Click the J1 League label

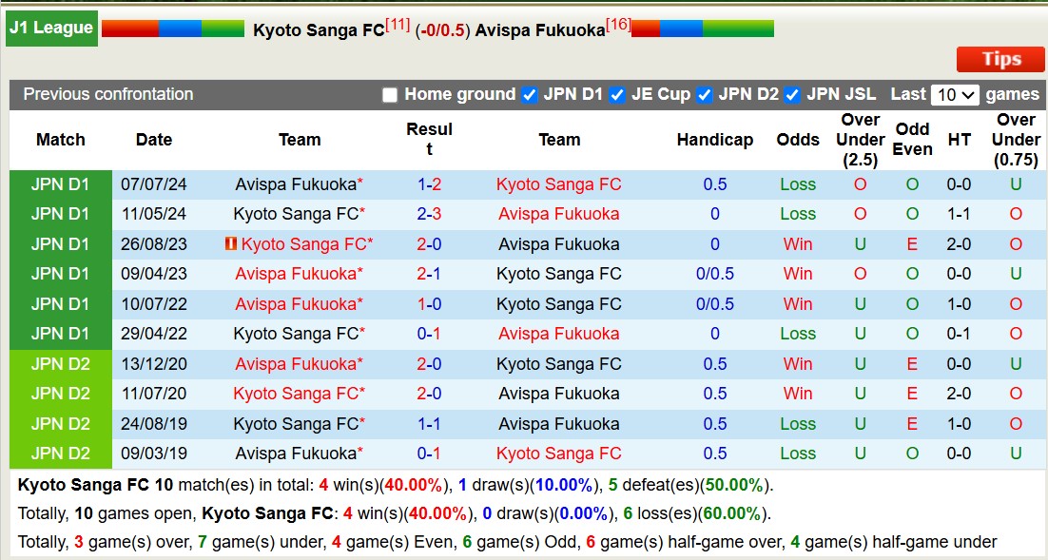tap(51, 28)
